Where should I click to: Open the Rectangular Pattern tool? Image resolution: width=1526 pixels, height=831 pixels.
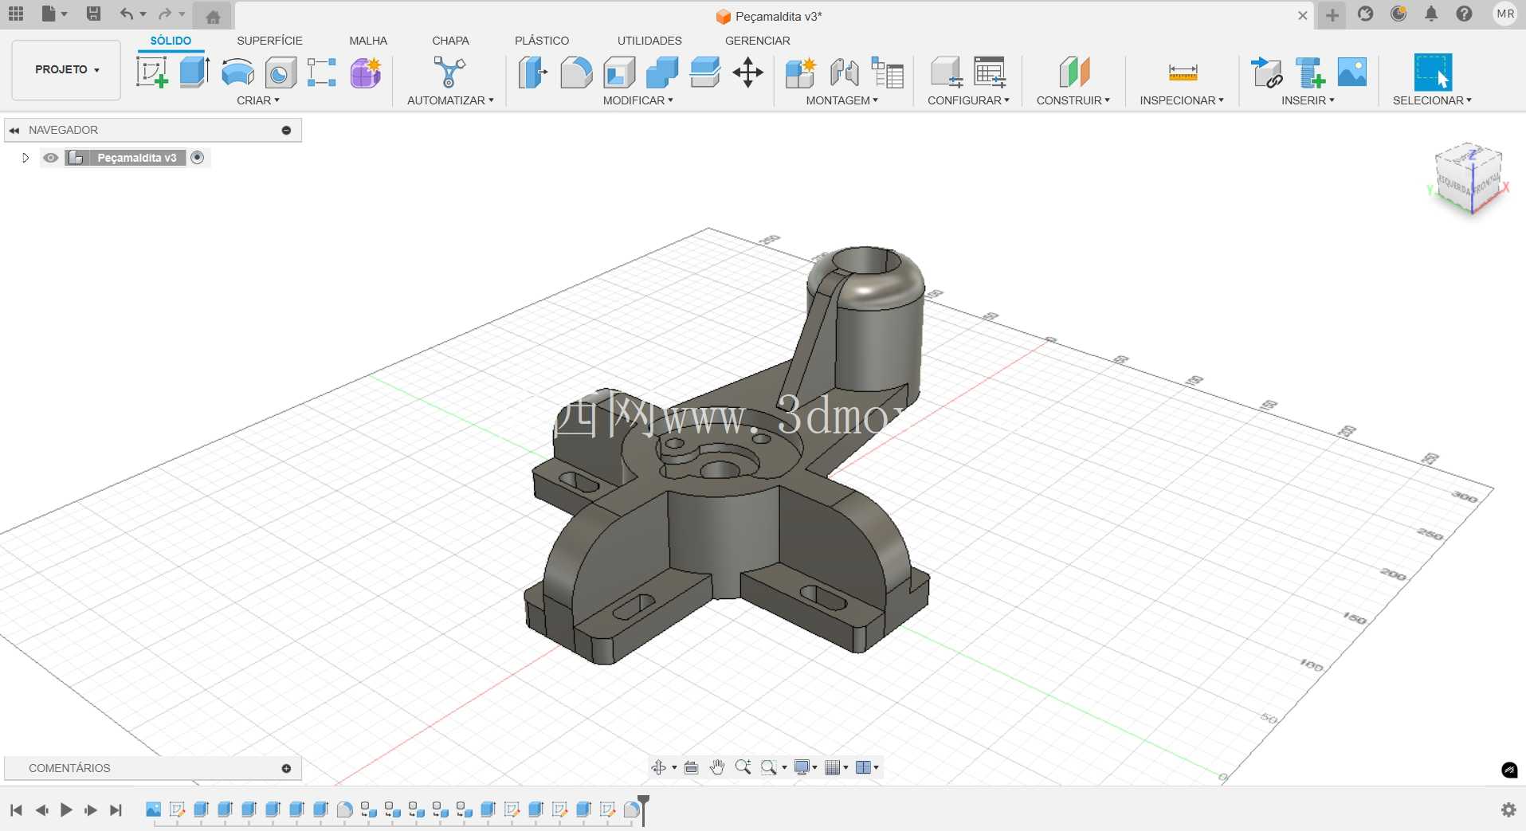coord(322,73)
